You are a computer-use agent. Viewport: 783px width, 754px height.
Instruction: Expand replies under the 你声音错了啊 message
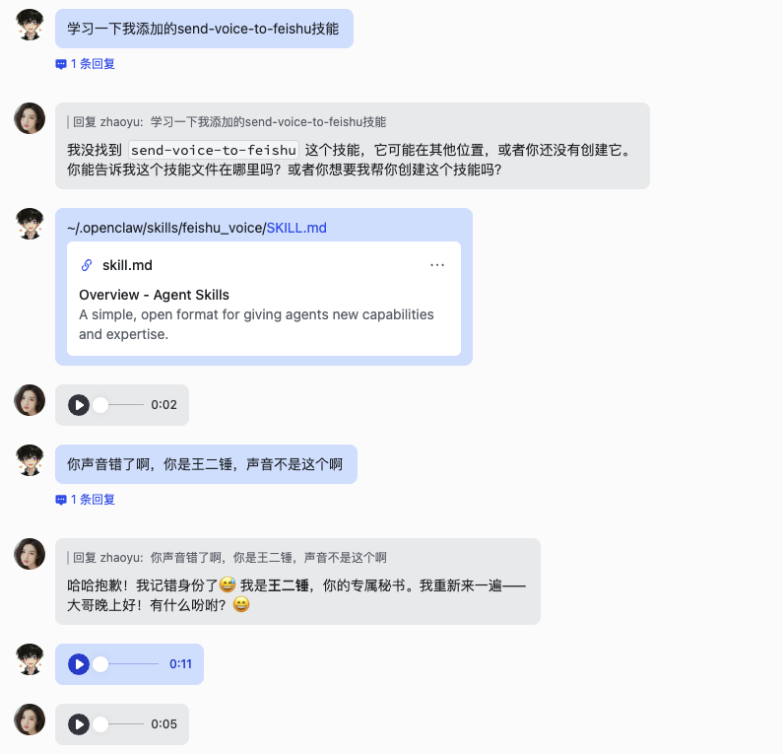point(93,500)
